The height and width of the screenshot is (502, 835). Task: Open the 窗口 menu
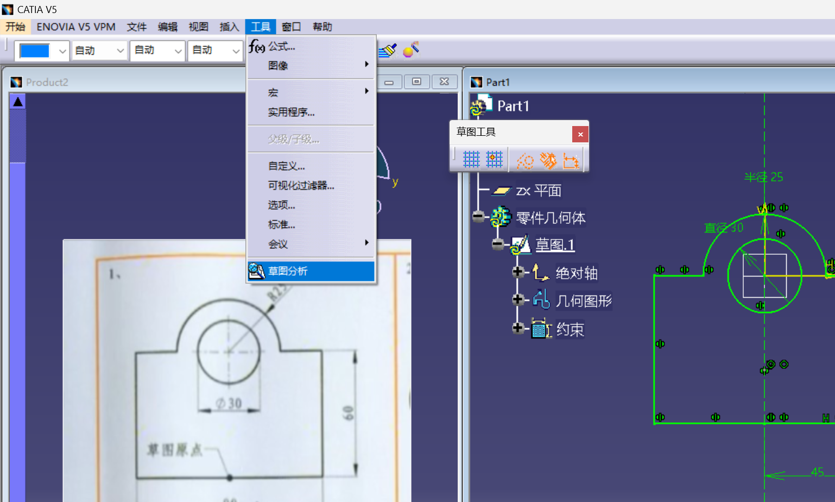click(292, 27)
